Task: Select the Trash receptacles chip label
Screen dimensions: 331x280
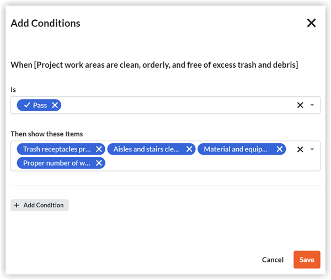Action: point(56,149)
